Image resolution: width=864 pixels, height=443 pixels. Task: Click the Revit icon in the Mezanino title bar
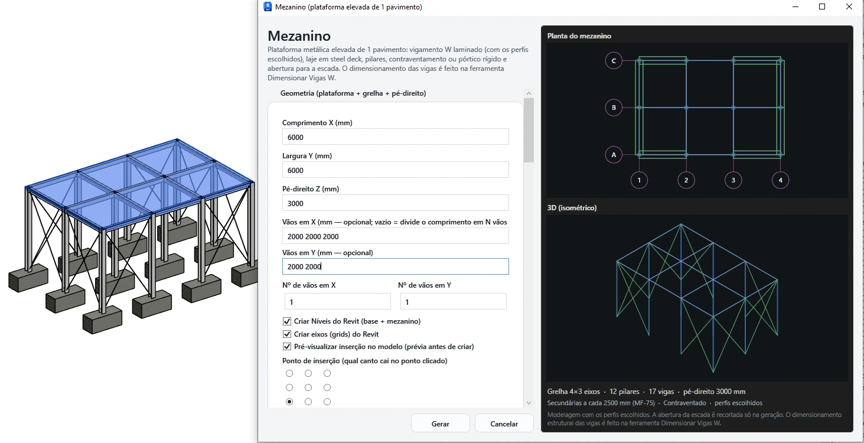pyautogui.click(x=268, y=7)
